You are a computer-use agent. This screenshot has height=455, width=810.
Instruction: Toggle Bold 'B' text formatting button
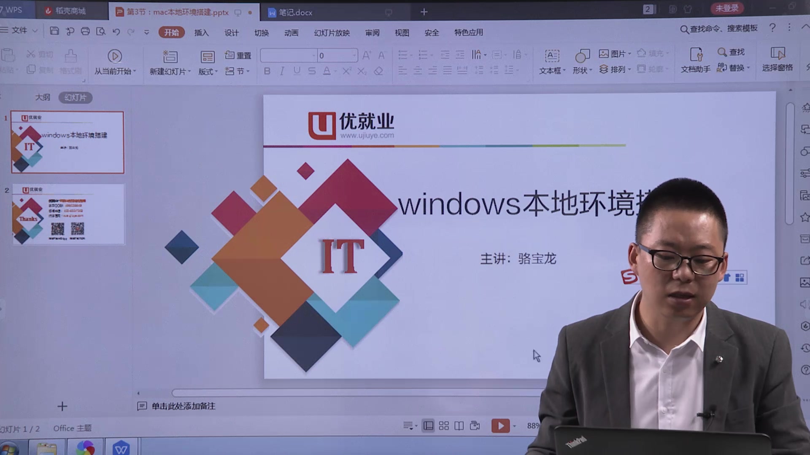267,71
